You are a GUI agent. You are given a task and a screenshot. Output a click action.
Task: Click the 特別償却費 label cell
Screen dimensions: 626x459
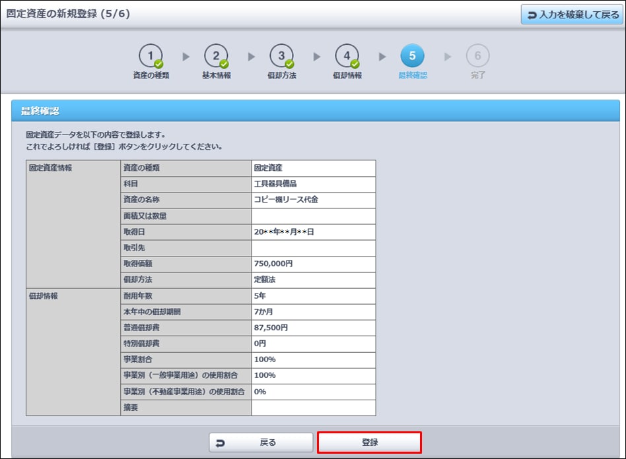186,344
